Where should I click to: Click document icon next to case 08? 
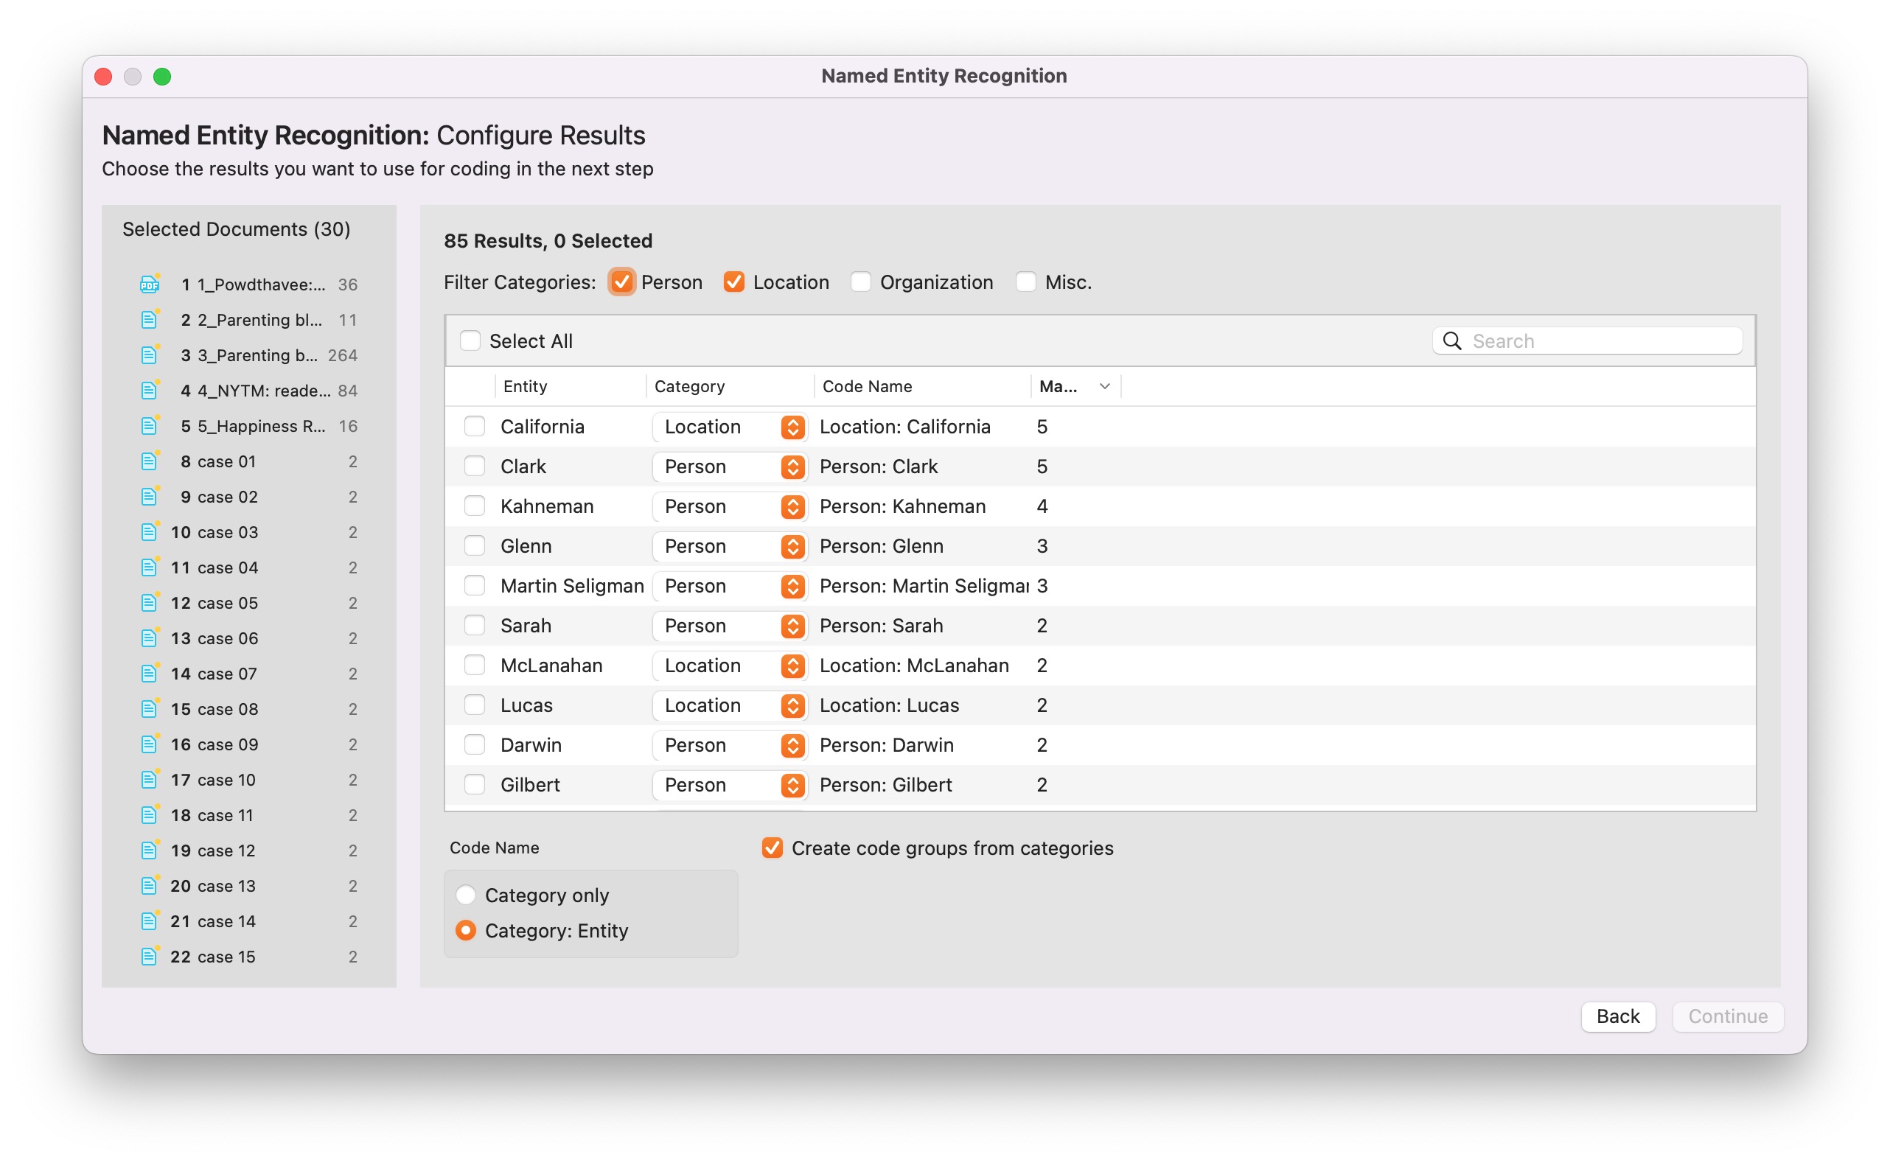click(149, 709)
